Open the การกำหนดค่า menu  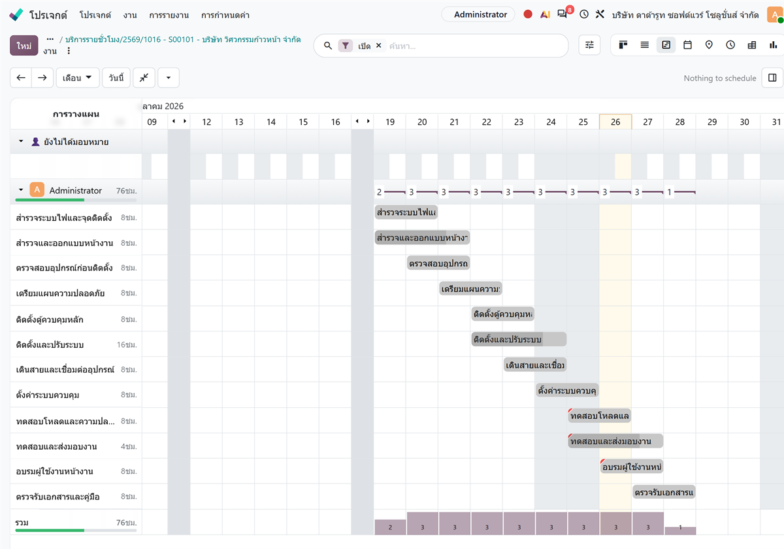coord(225,14)
